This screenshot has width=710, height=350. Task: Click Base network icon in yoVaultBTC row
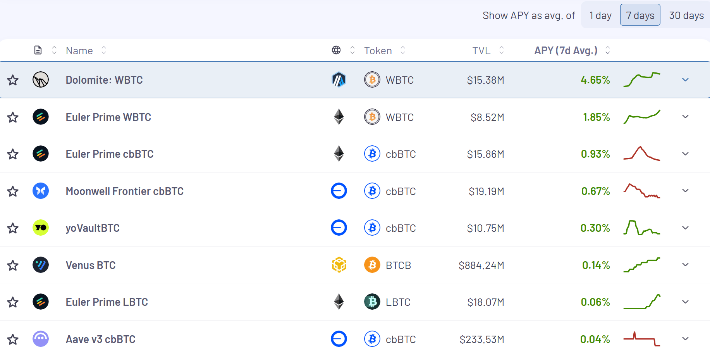tap(339, 228)
